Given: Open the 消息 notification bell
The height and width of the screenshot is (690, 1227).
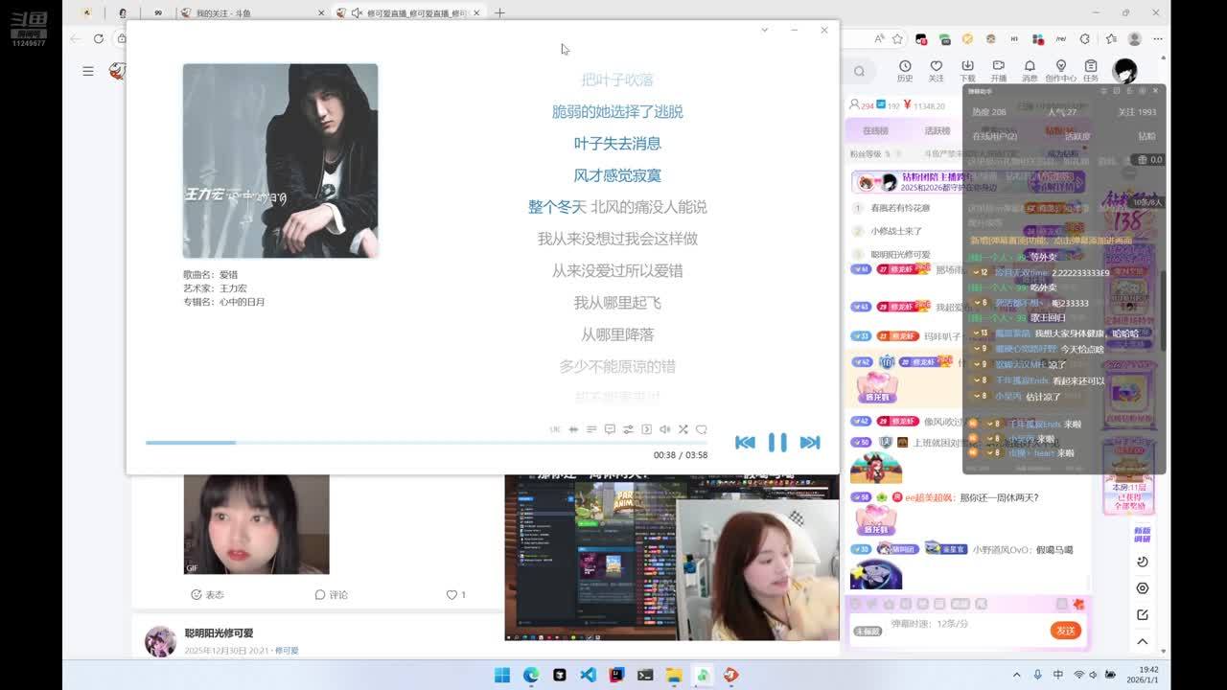Looking at the screenshot, I should pos(1030,71).
